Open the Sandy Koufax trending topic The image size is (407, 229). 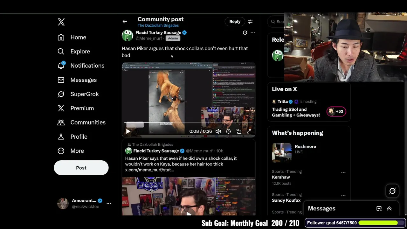286,200
